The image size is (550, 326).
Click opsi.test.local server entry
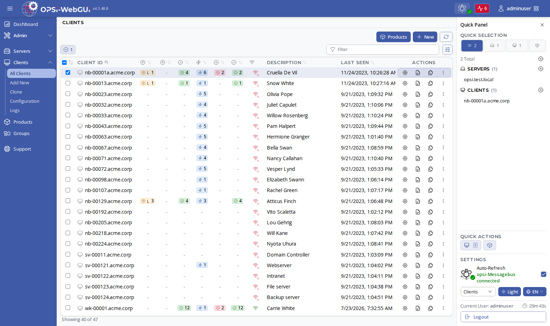click(x=478, y=79)
